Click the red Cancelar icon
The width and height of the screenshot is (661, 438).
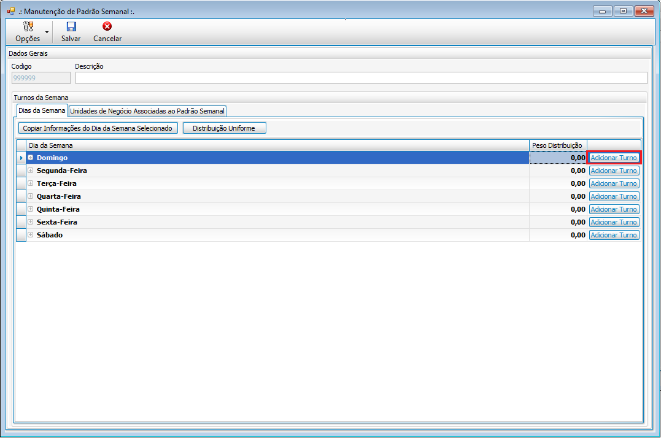tap(107, 26)
